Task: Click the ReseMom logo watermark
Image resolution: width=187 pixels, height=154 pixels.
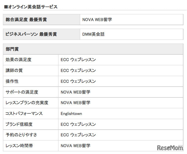Action: pyautogui.click(x=170, y=148)
